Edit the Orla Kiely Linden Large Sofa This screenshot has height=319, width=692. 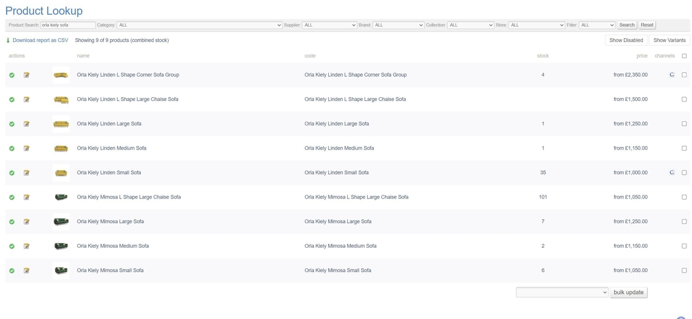pos(27,124)
